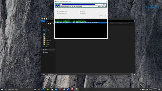Open taskbar clock and calendar
This screenshot has height=91, width=162.
(x=155, y=89)
